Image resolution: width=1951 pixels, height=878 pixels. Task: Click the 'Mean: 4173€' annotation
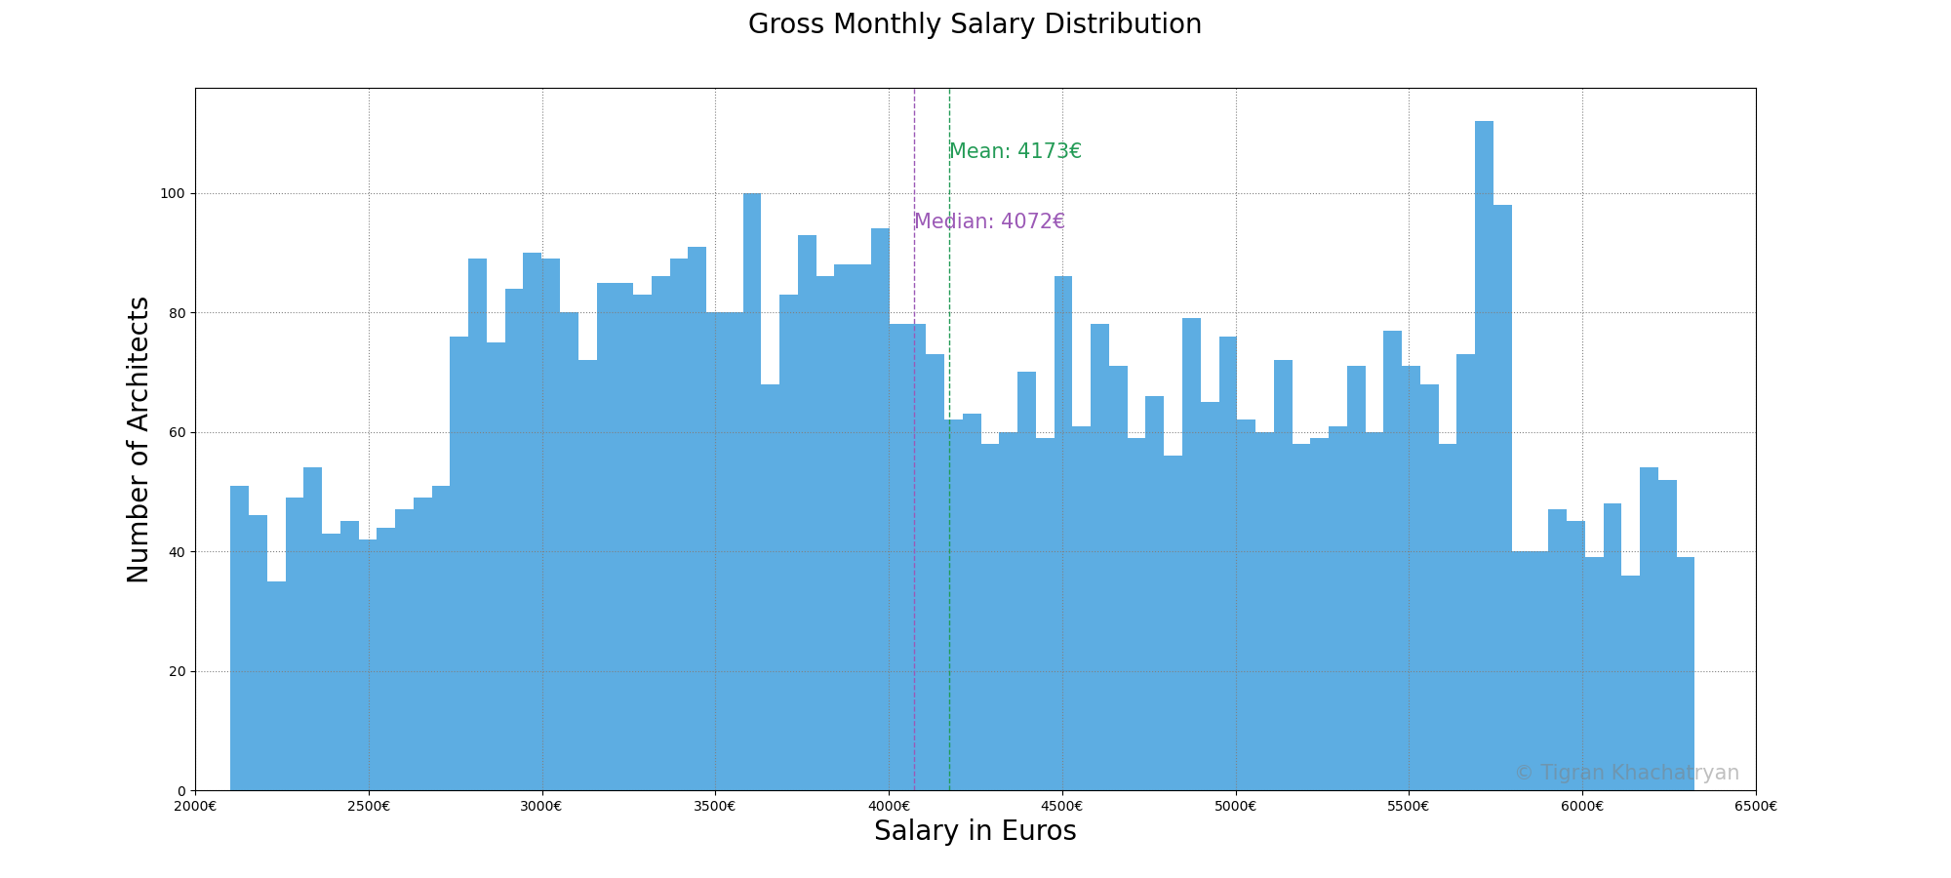(1015, 152)
